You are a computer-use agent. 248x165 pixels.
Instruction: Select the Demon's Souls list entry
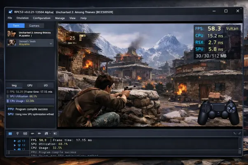coord(30,43)
